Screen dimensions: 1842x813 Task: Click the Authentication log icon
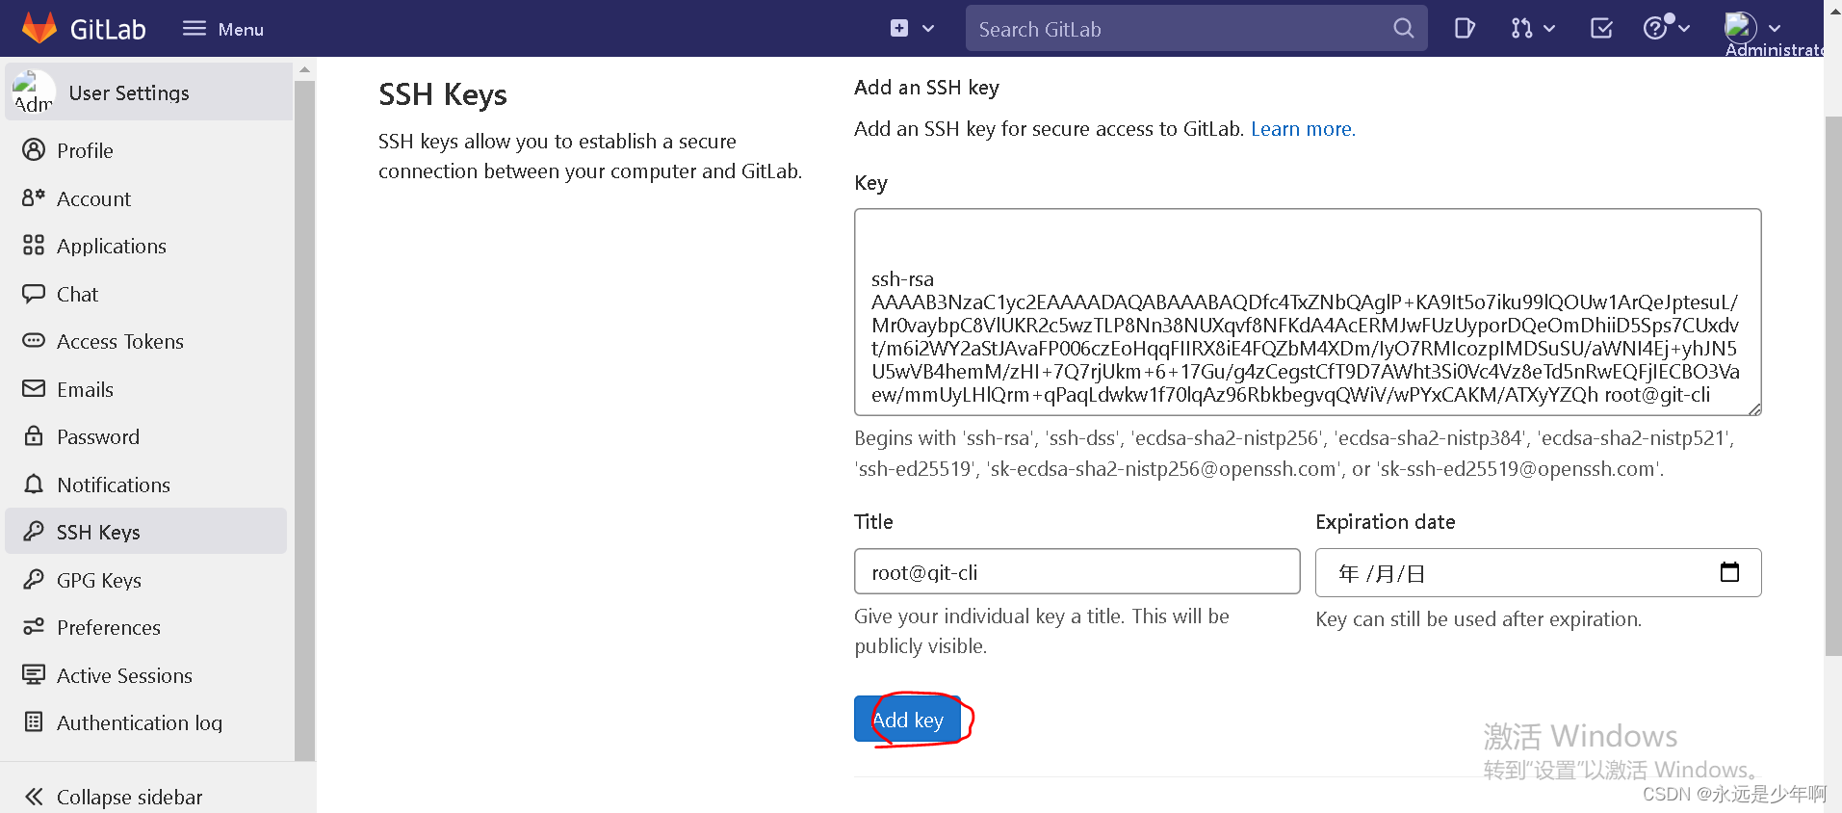[x=34, y=722]
